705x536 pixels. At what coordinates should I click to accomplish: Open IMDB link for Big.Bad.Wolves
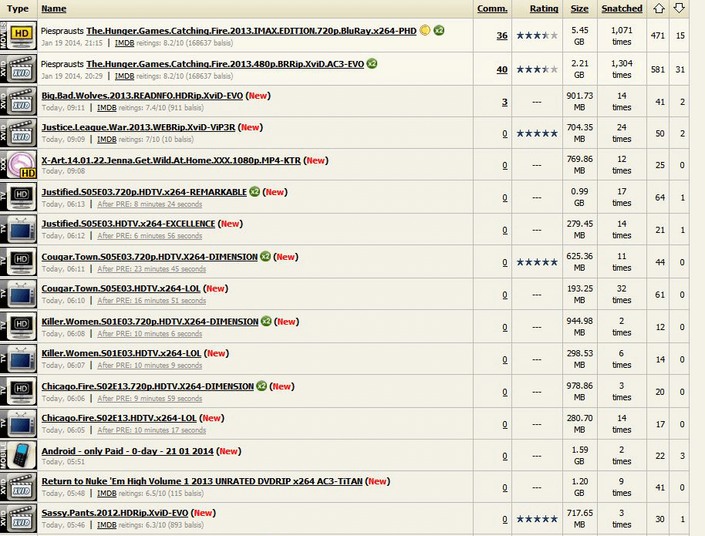(x=106, y=108)
